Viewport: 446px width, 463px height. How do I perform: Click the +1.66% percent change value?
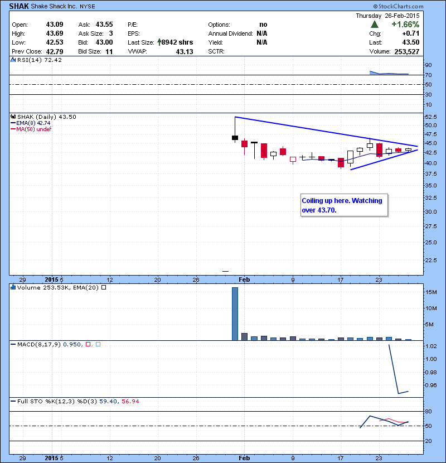point(405,24)
